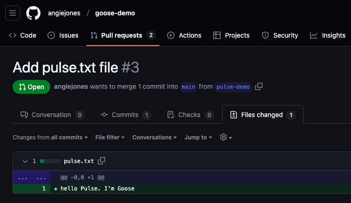Copy the pulse-demo branch name
This screenshot has width=351, height=203.
coord(259,86)
